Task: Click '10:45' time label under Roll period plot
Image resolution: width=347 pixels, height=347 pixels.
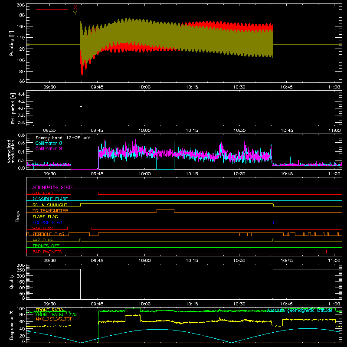Action: click(x=287, y=131)
